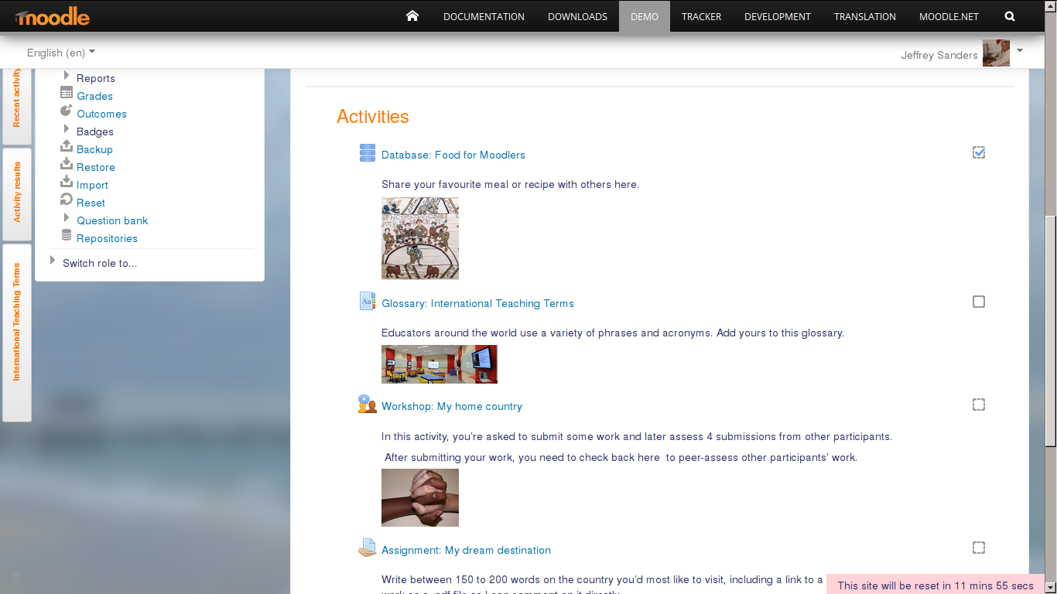Open the search magnifier icon
This screenshot has height=594, width=1057.
1009,16
